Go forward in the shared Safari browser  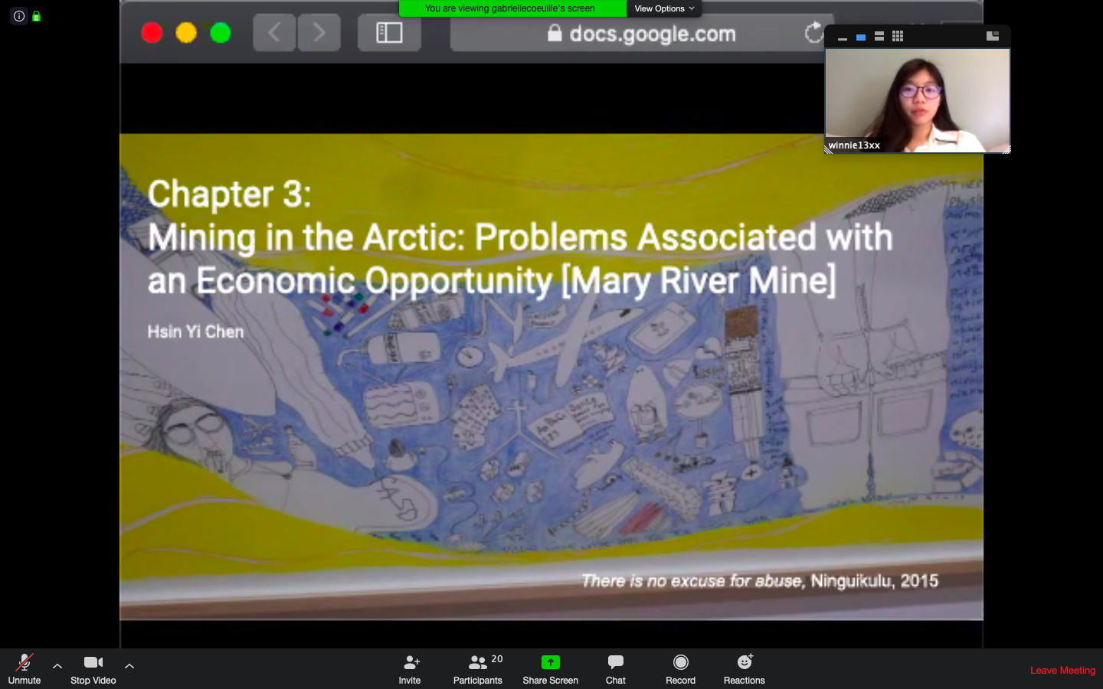click(319, 33)
